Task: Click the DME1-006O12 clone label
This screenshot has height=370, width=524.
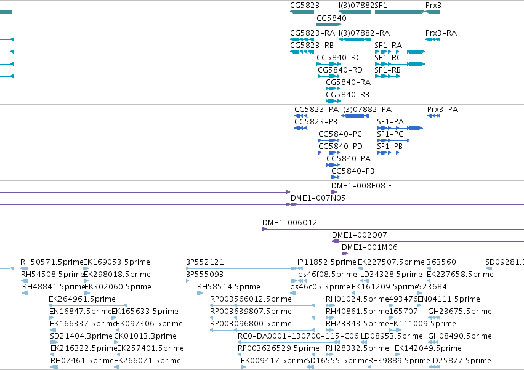Action: click(289, 223)
